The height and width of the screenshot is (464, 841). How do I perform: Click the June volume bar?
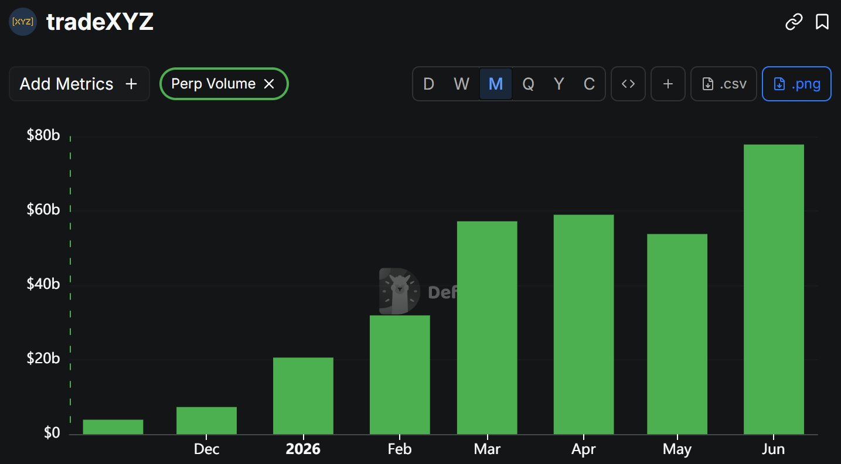tap(774, 289)
